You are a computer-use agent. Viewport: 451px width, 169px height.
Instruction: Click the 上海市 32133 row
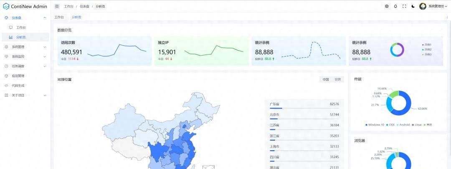(x=304, y=147)
